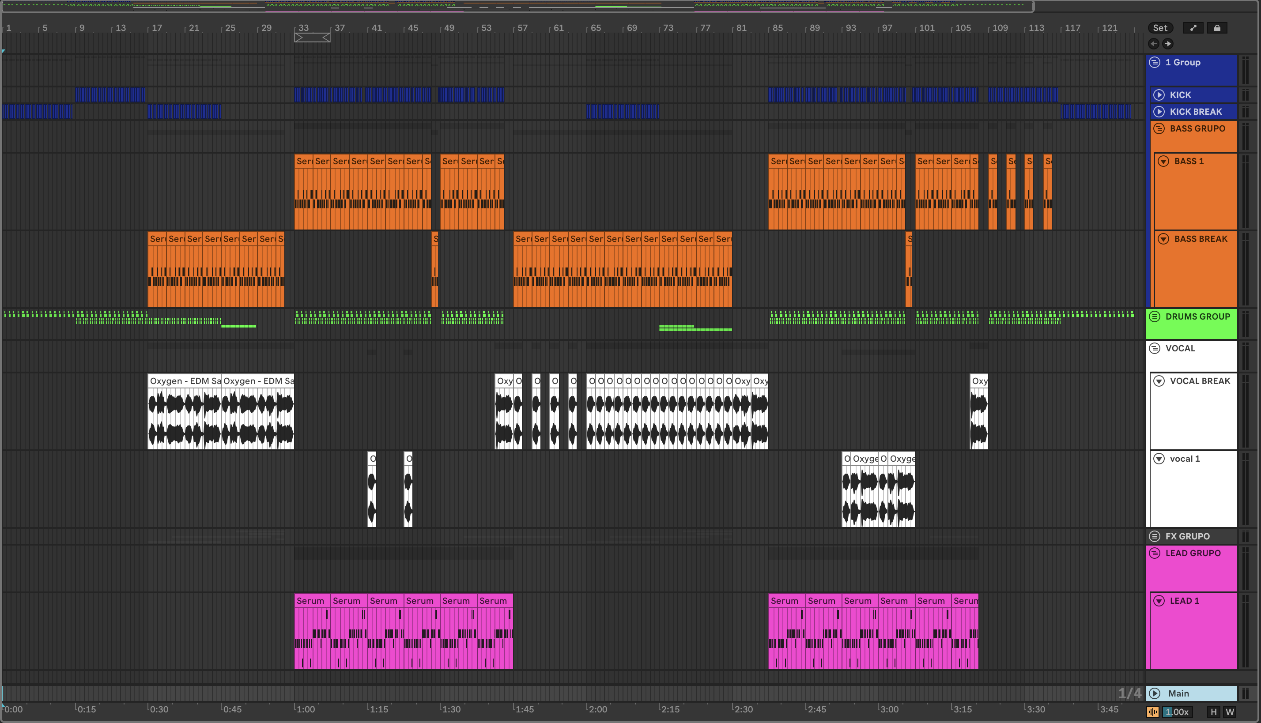Select the FX GRUPO track title
This screenshot has height=723, width=1261.
(1188, 536)
